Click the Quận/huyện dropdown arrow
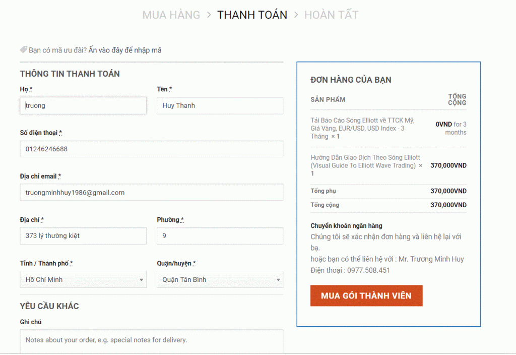Viewport: 516px width, 355px height. [278, 280]
